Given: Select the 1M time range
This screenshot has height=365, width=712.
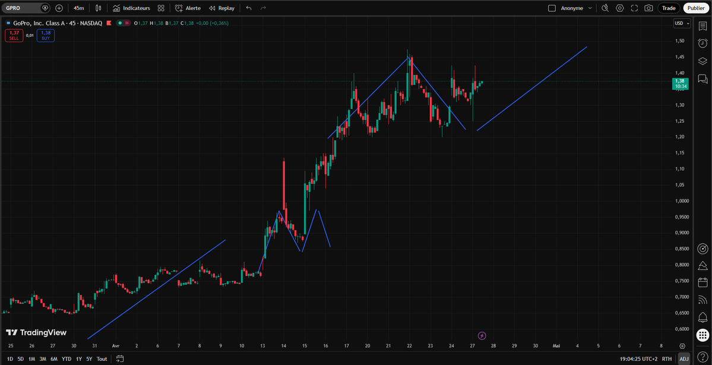Looking at the screenshot, I should (x=32, y=358).
